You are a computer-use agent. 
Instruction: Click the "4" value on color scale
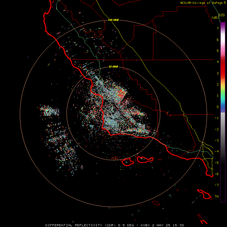tap(218, 62)
